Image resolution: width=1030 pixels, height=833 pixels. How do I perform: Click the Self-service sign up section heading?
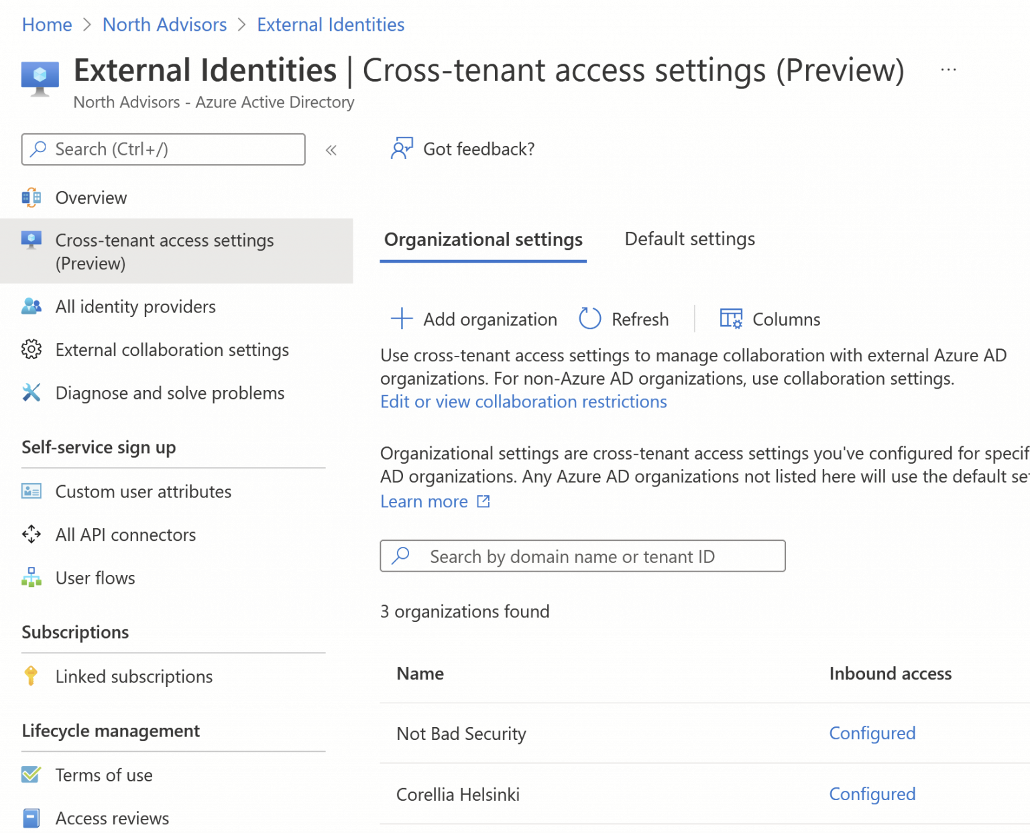click(99, 447)
